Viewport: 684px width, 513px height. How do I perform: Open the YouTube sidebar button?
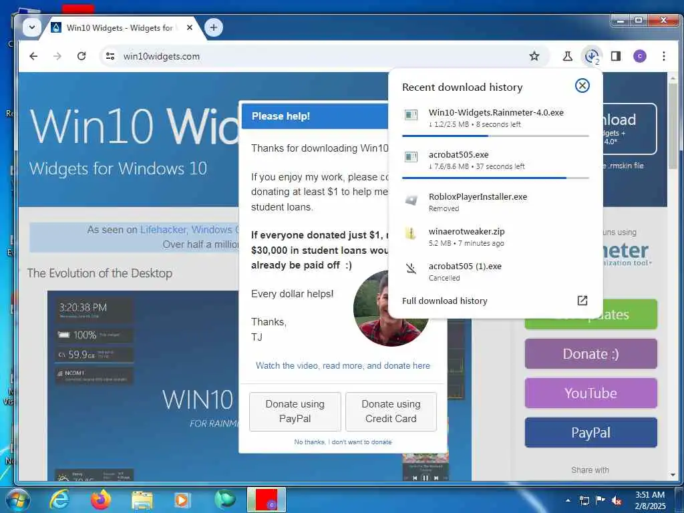590,393
